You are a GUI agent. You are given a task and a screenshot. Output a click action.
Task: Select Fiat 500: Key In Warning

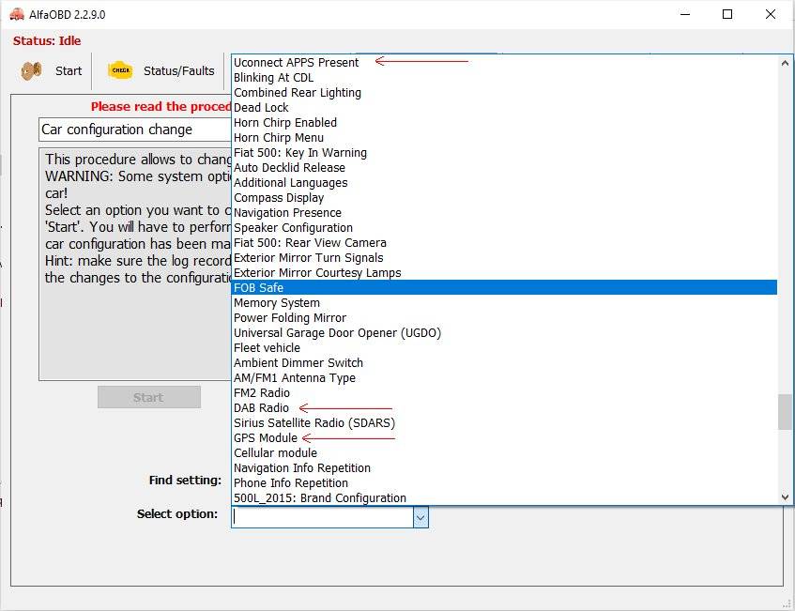[504, 153]
